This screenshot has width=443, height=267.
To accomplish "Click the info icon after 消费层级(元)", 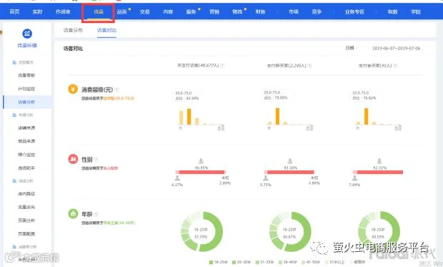I will [116, 90].
